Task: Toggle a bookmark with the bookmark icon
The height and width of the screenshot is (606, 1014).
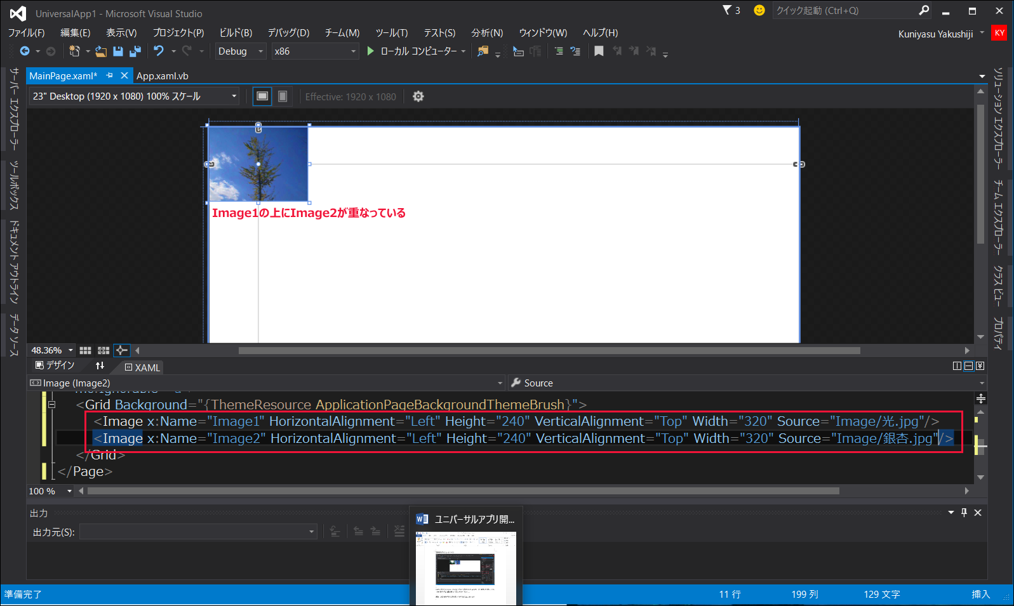Action: (x=599, y=51)
